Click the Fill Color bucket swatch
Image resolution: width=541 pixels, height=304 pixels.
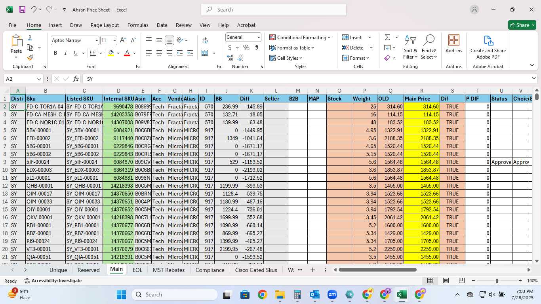pyautogui.click(x=111, y=53)
